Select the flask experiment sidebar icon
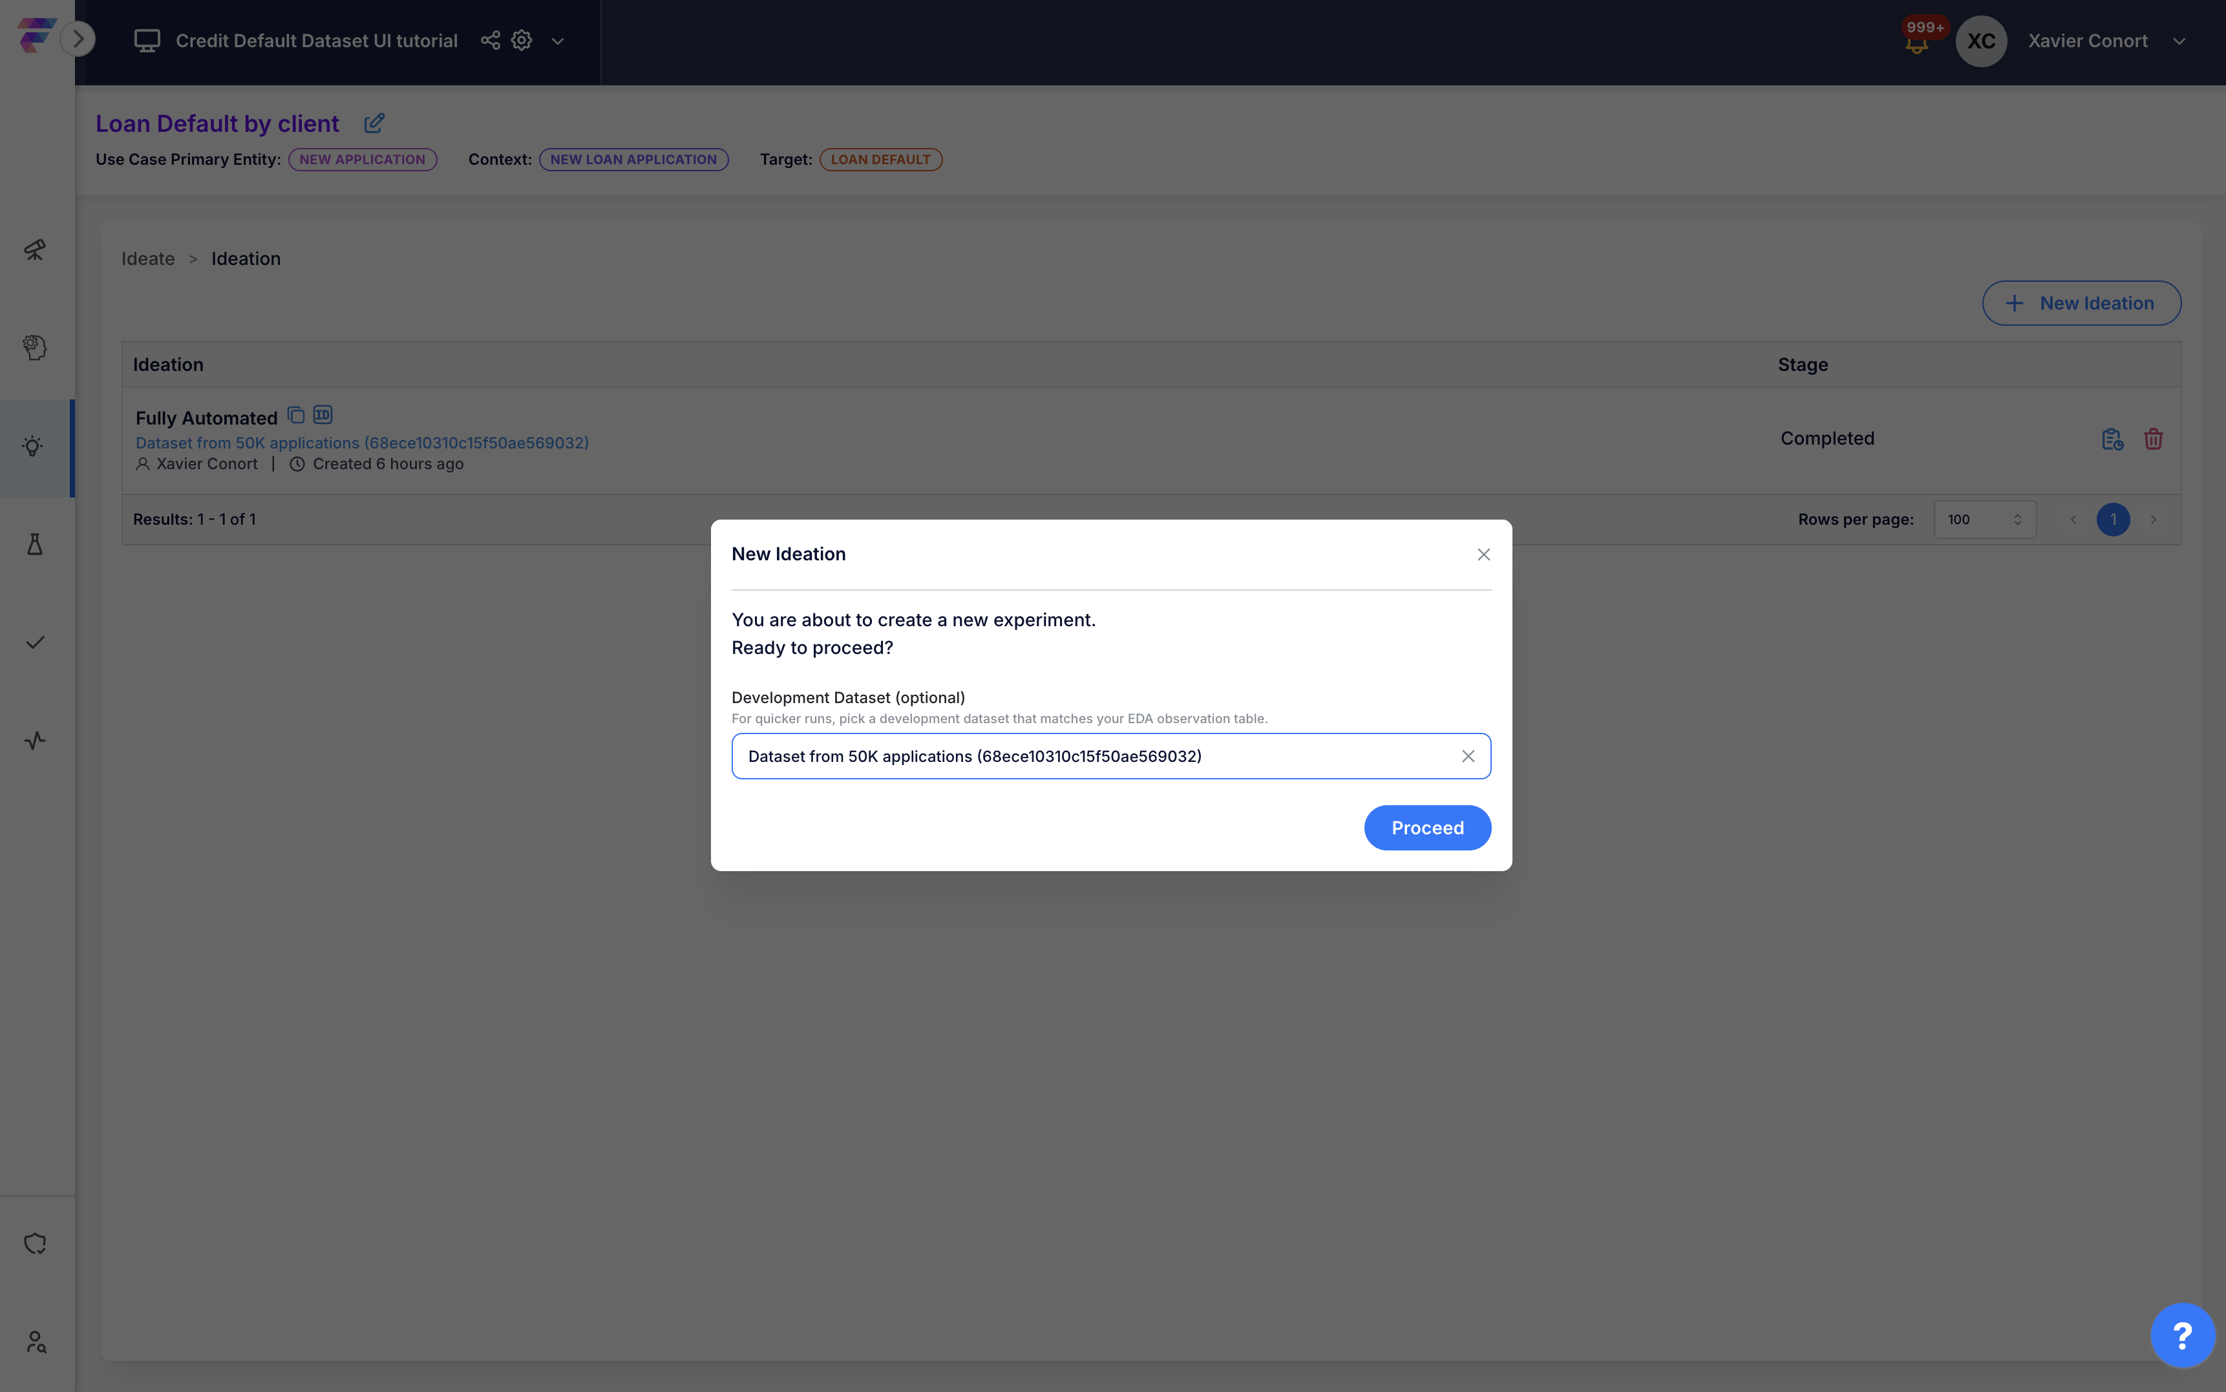Image resolution: width=2226 pixels, height=1392 pixels. point(35,544)
